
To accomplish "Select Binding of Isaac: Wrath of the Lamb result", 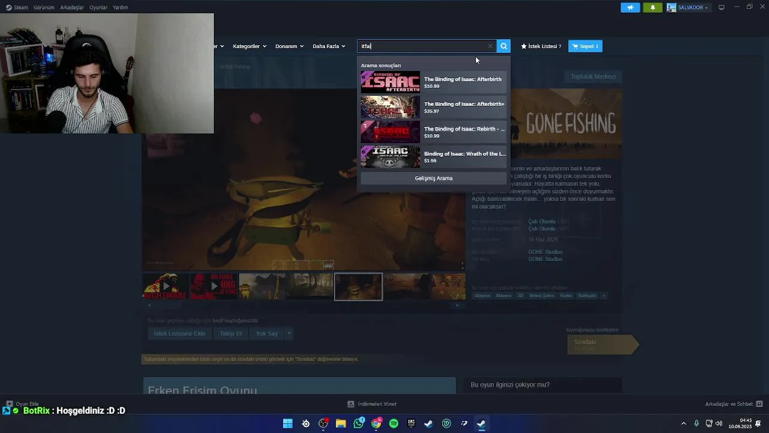I will coord(433,156).
